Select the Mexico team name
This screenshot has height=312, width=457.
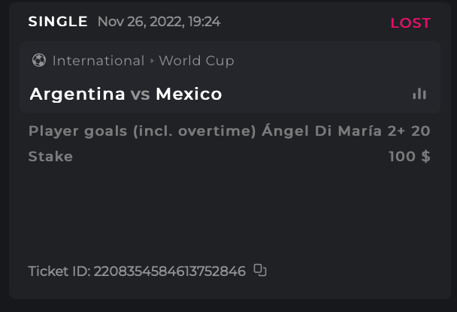[x=189, y=94]
